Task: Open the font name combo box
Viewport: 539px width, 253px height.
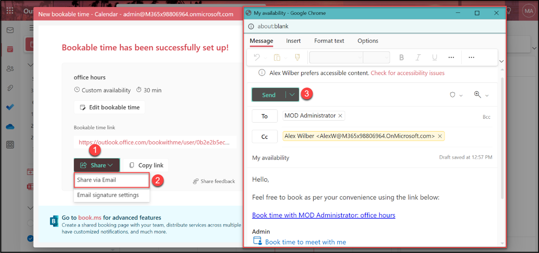Action: coord(336,57)
